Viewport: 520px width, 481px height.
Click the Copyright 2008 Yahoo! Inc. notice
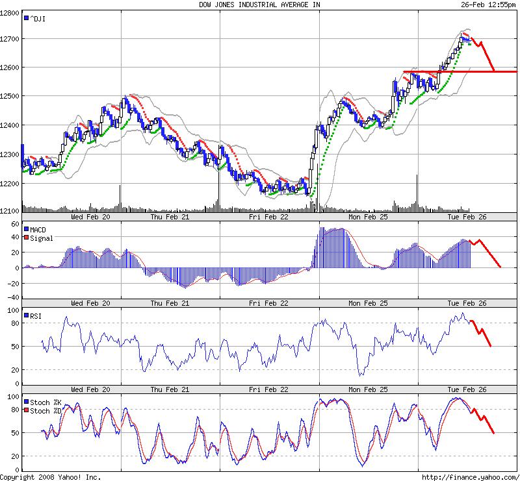[51, 477]
